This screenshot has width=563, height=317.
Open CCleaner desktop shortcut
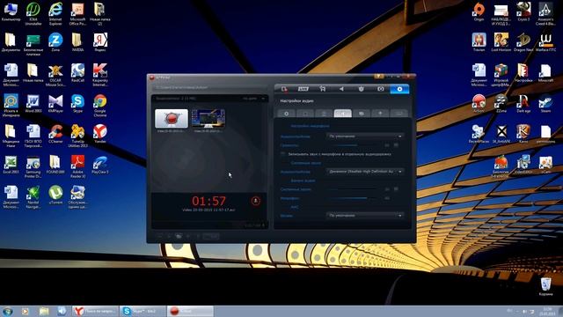55,134
